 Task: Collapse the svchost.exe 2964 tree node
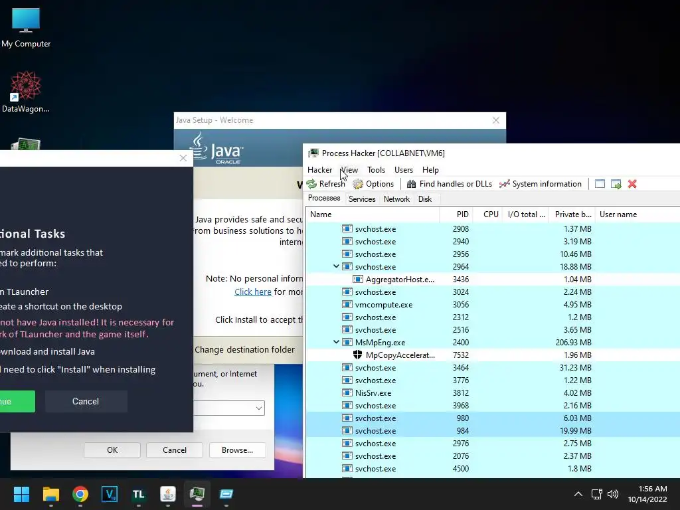336,267
